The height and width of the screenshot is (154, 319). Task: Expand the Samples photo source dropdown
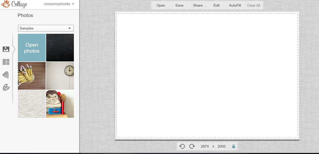46,28
